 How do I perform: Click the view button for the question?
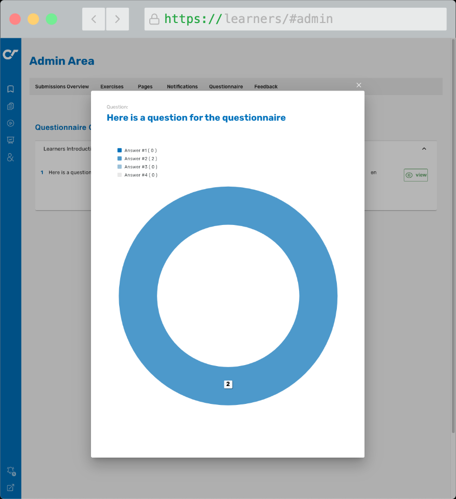(415, 175)
